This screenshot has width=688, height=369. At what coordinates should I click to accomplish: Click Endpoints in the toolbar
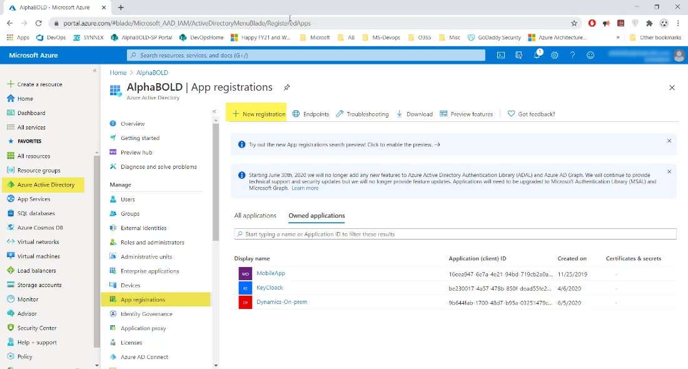(x=311, y=114)
